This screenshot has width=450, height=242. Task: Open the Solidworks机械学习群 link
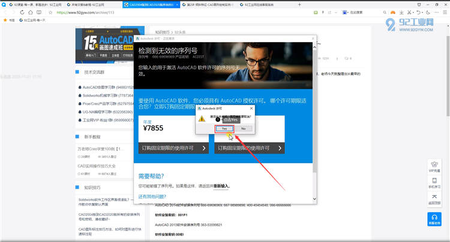(106, 95)
